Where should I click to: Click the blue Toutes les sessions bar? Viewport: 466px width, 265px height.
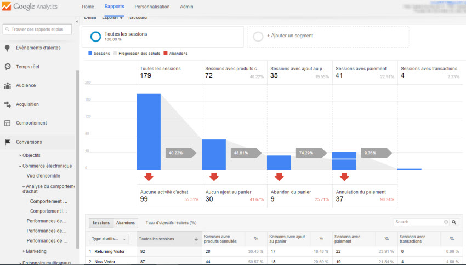149,132
